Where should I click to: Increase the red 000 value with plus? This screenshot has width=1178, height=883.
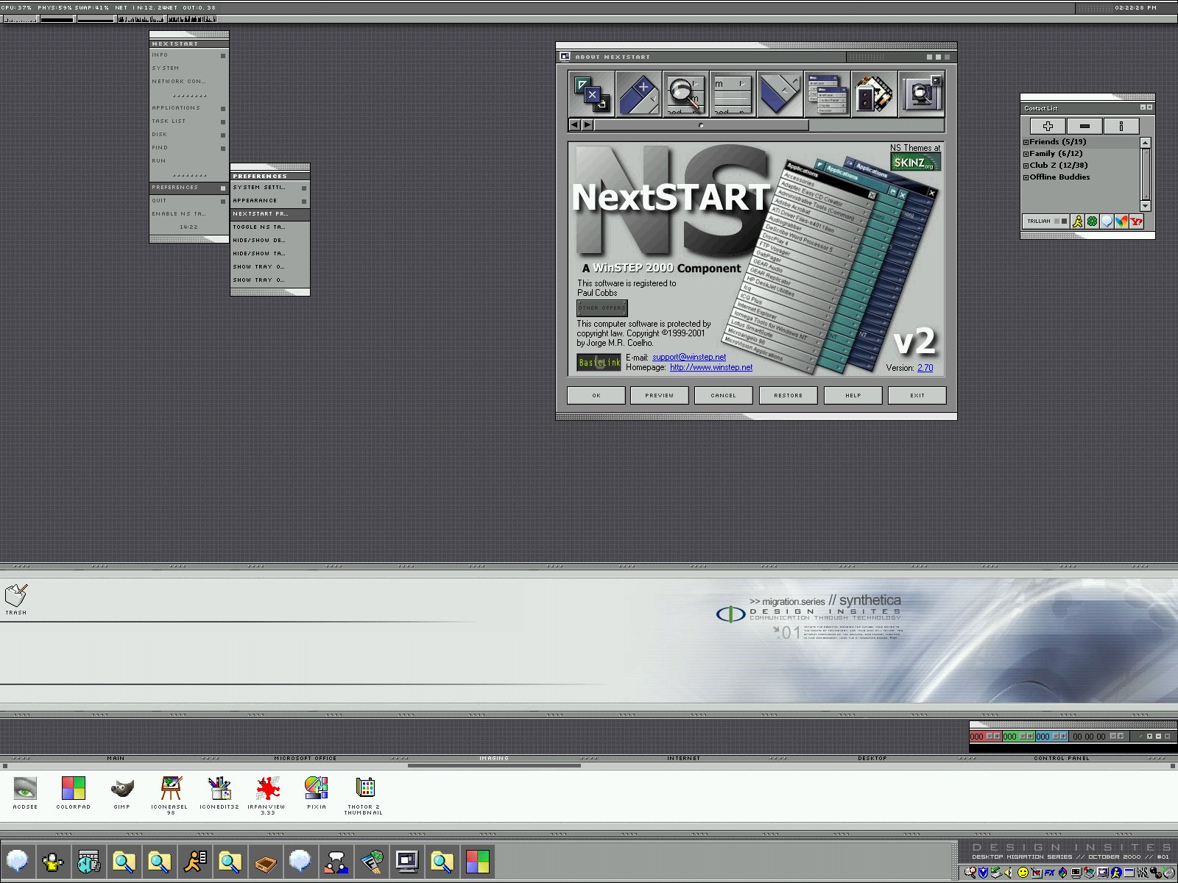997,736
